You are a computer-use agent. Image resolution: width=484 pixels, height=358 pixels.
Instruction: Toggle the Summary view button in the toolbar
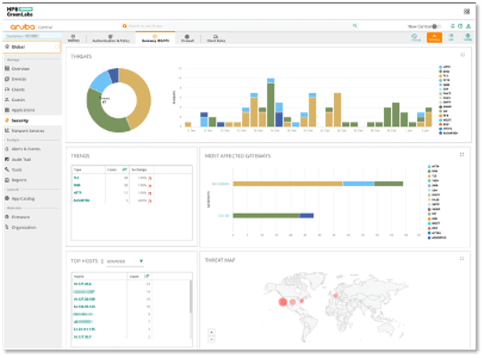[x=435, y=38]
